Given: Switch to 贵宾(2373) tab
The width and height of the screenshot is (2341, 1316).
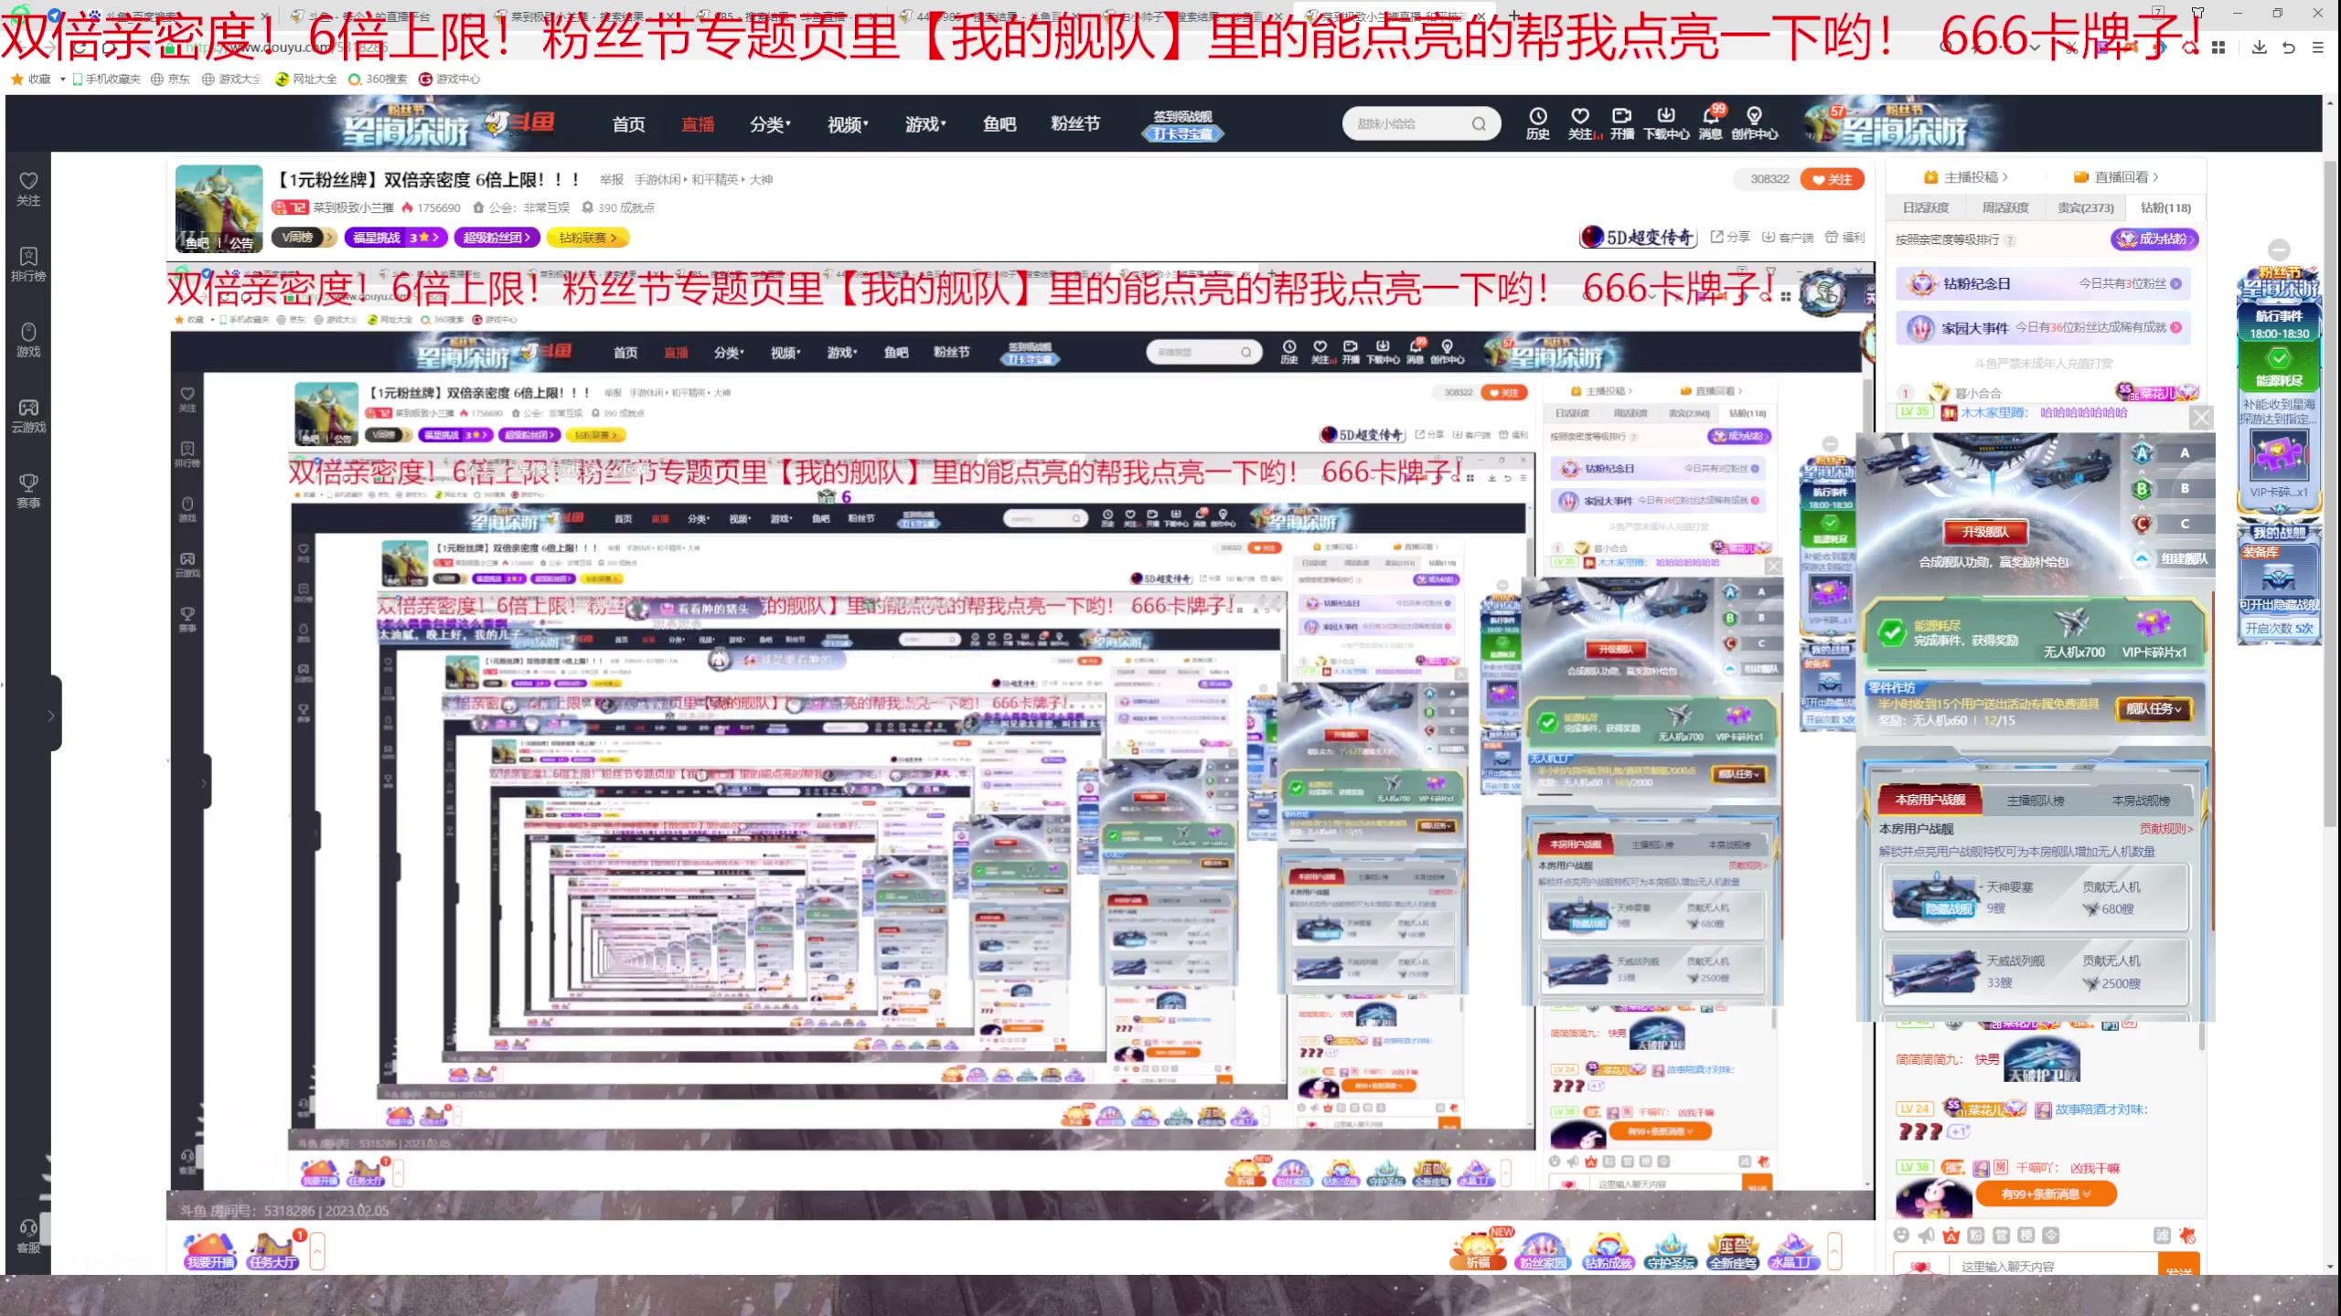Looking at the screenshot, I should click(x=2086, y=207).
